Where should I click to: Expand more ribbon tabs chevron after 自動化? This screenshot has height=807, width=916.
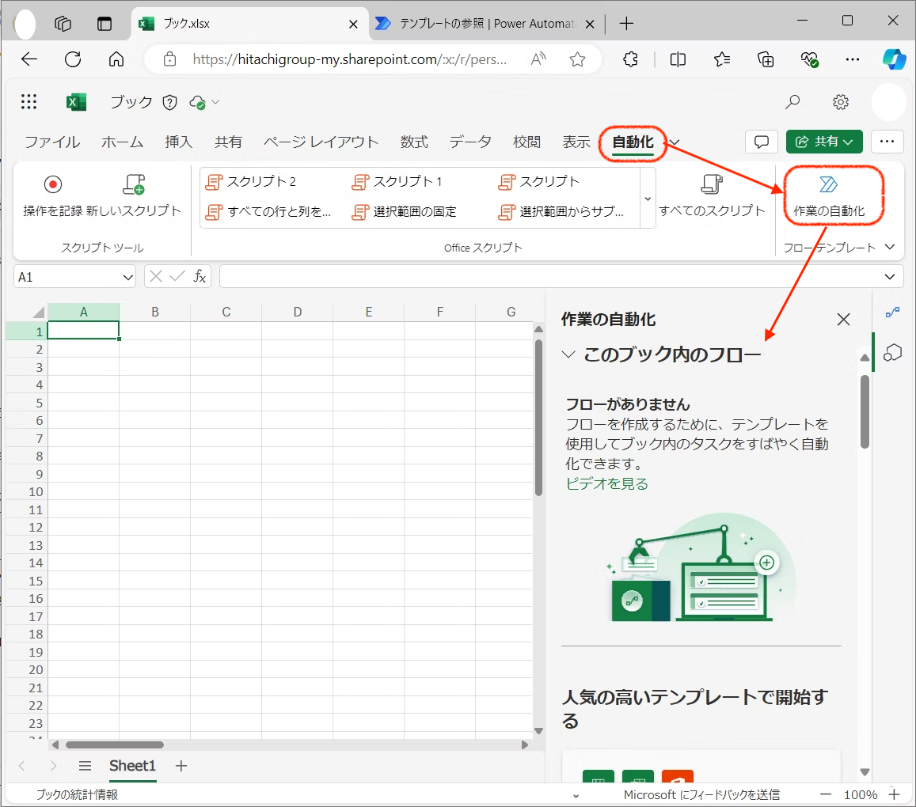(675, 142)
